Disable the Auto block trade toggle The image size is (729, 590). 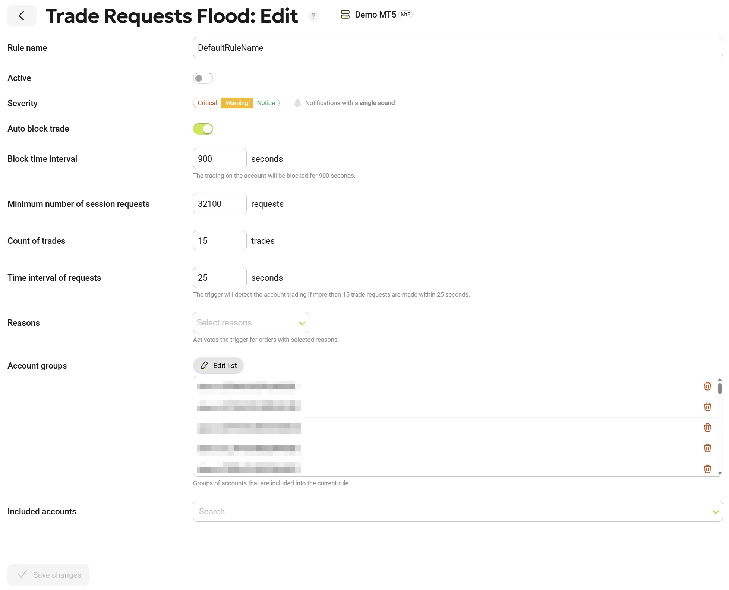(203, 129)
